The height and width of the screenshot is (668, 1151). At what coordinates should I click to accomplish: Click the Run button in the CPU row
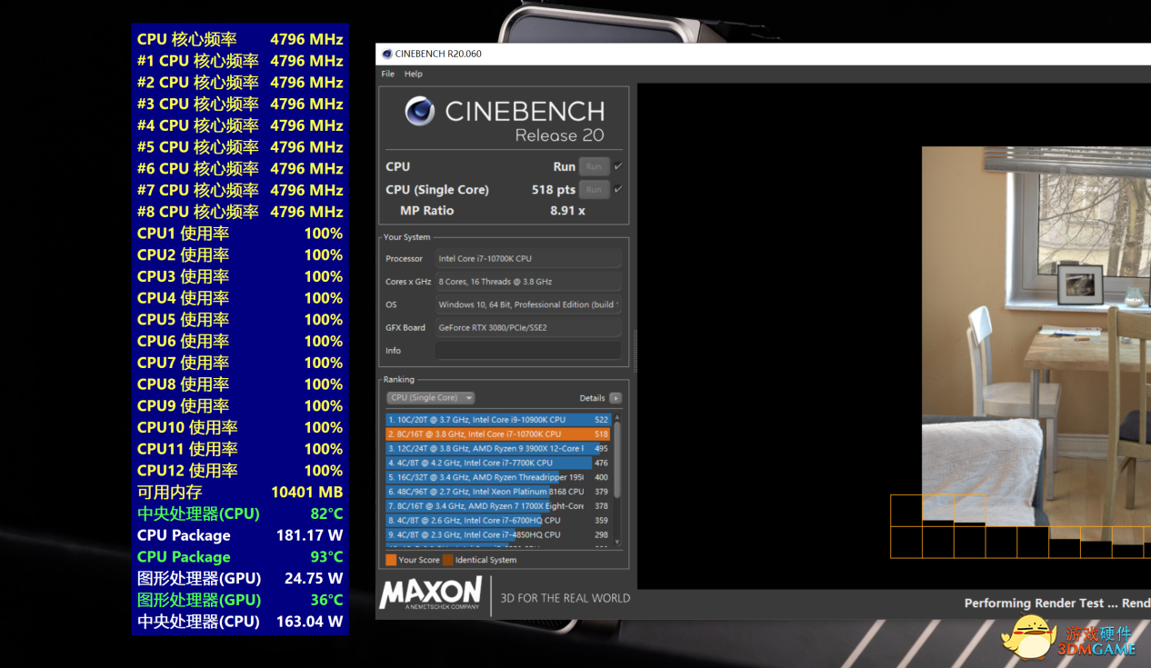pos(594,166)
